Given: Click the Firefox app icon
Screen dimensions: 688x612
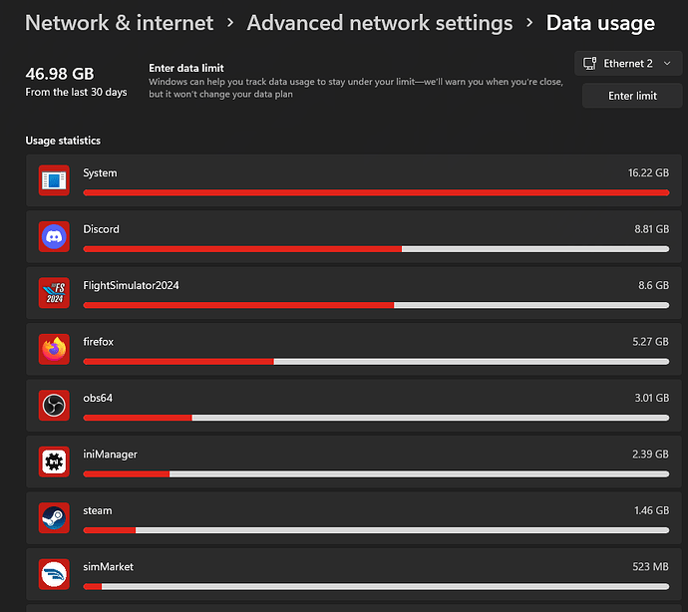Looking at the screenshot, I should pyautogui.click(x=54, y=349).
